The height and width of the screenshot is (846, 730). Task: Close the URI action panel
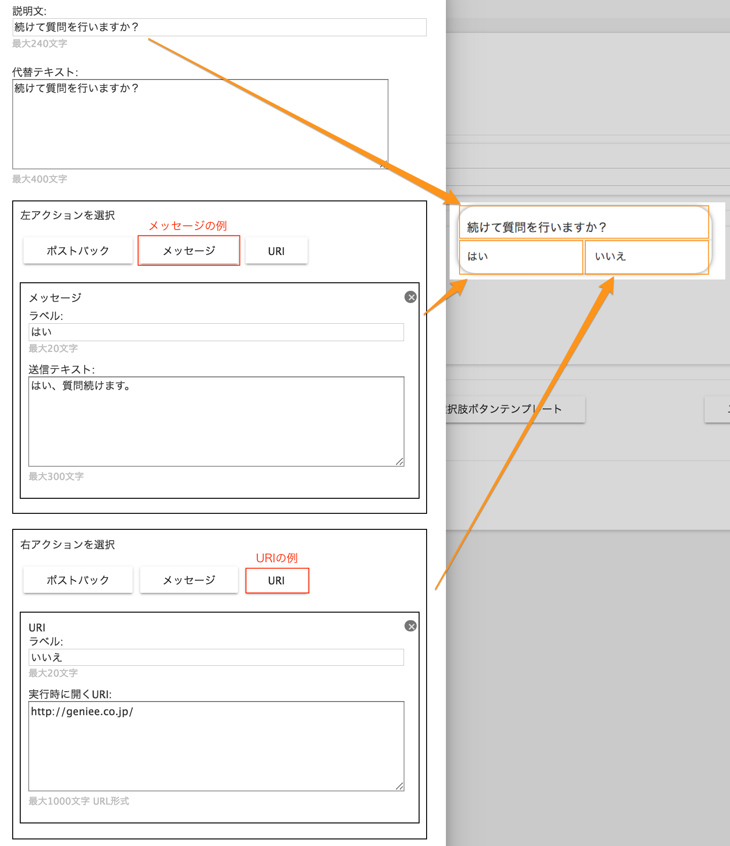tap(411, 626)
